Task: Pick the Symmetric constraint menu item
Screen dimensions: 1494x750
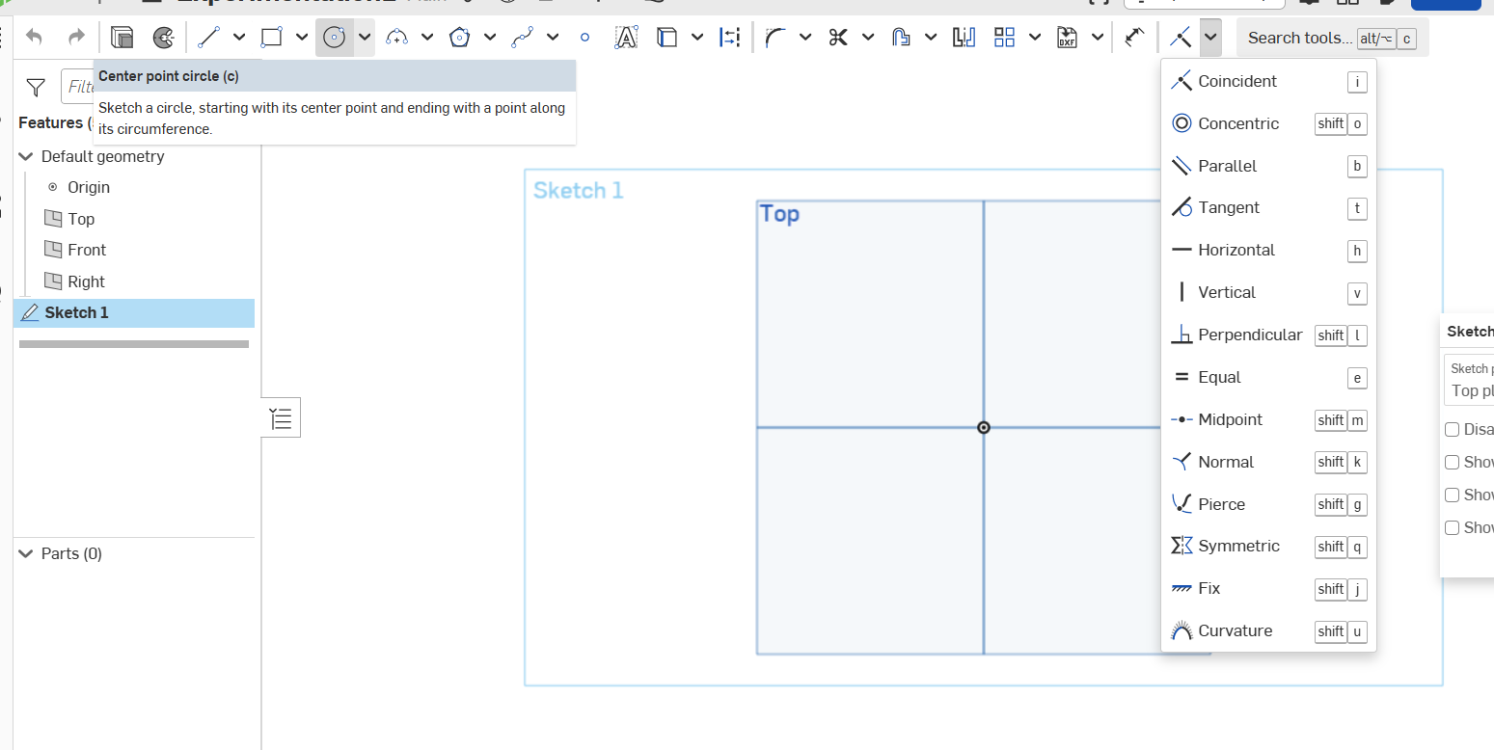Action: pyautogui.click(x=1238, y=547)
